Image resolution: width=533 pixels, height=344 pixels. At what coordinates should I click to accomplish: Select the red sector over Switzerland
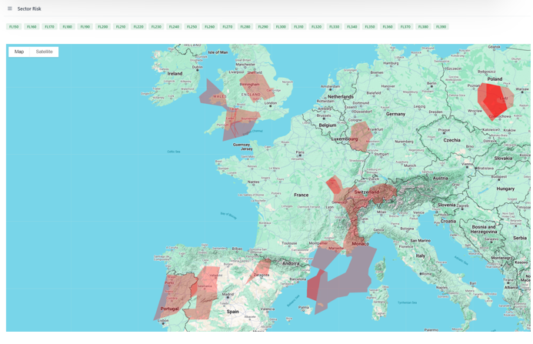pos(369,195)
